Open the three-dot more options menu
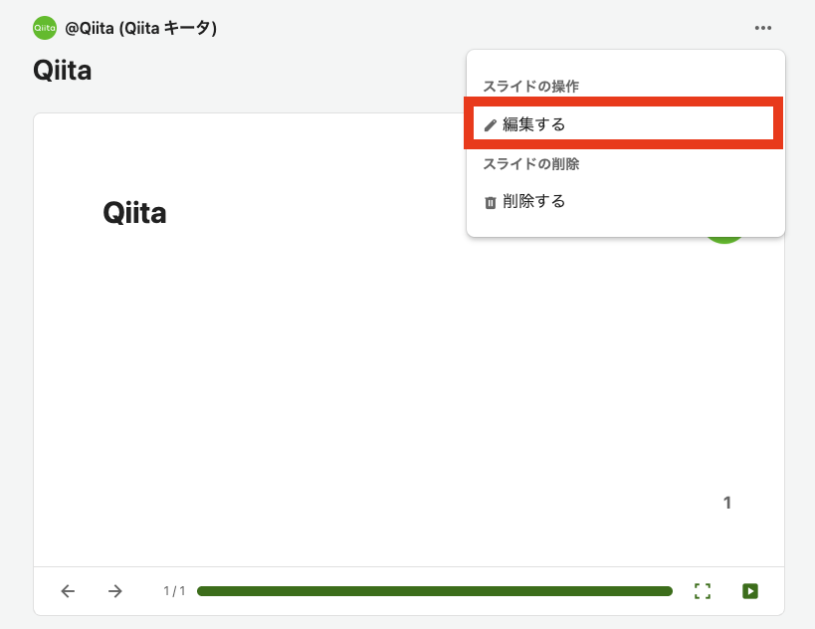 763,28
